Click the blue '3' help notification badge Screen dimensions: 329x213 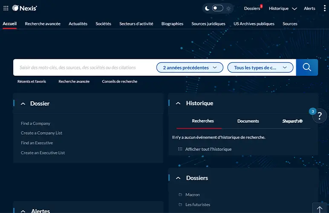313,111
